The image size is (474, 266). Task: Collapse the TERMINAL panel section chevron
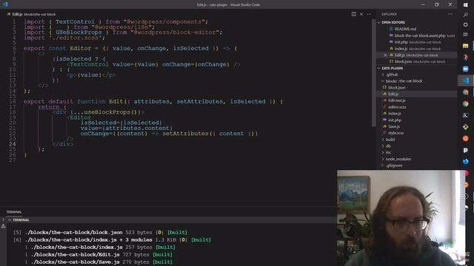(10, 220)
